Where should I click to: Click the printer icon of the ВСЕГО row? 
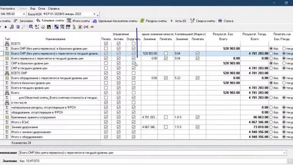click(x=7, y=44)
